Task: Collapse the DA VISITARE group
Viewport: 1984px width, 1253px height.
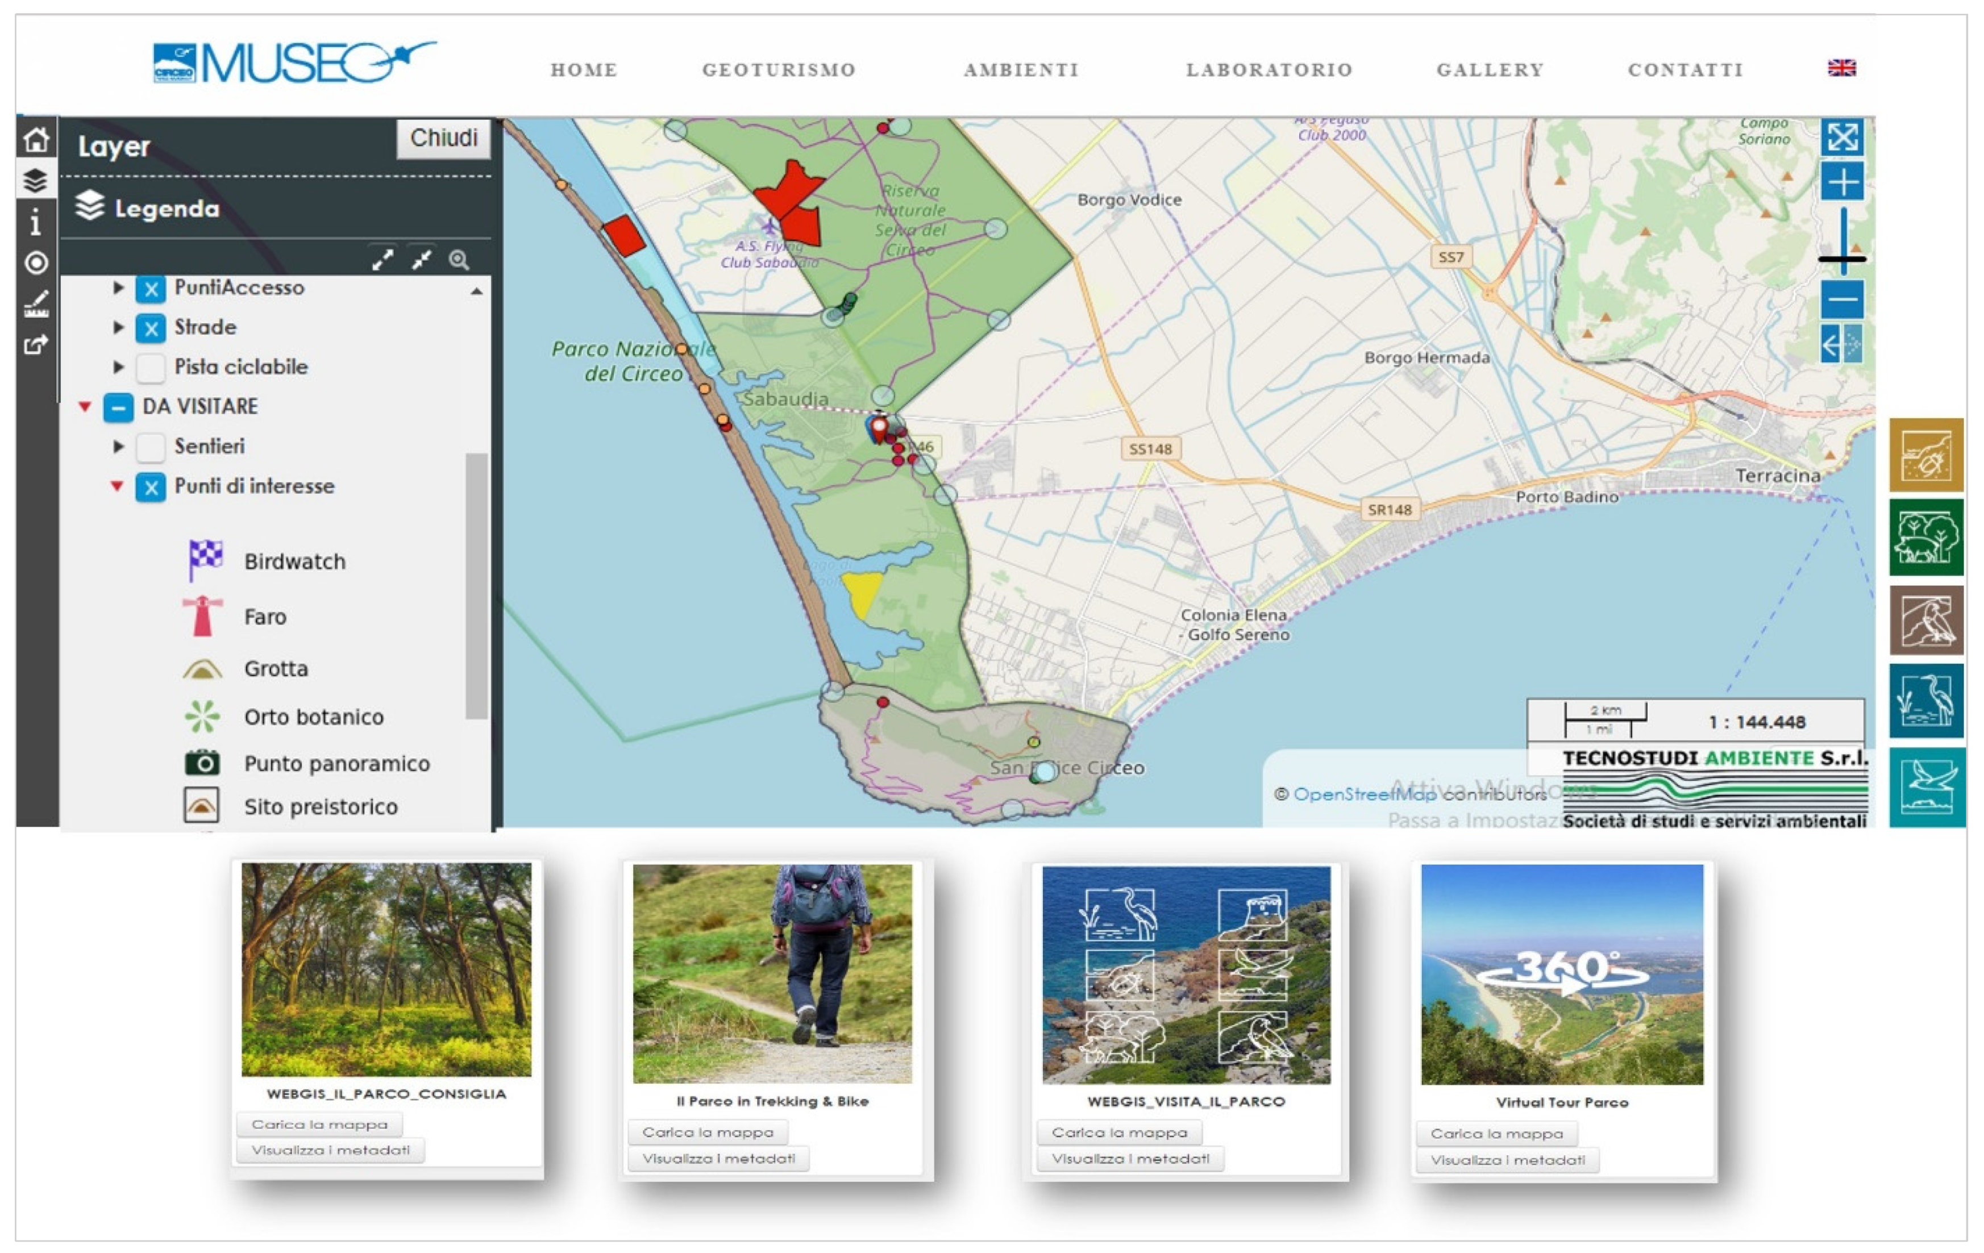Action: click(85, 406)
